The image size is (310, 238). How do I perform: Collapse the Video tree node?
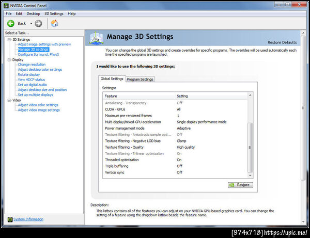coord(9,100)
